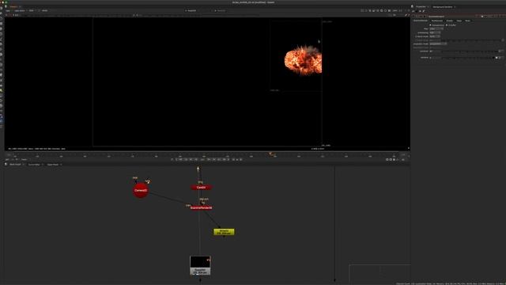This screenshot has height=285, width=506.
Task: Open the viewer A input dropdown
Action: click(192, 10)
